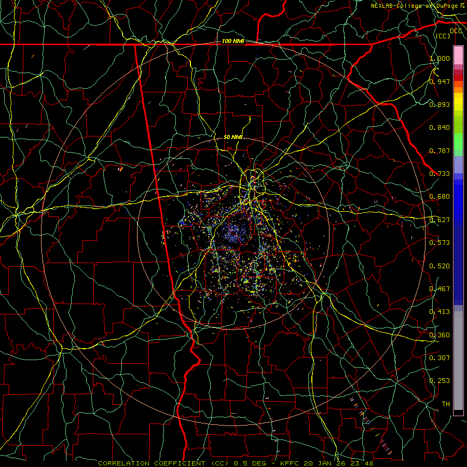Viewport: 467px width, 467px height.
Task: Click the 0.680 scale value
Action: pyautogui.click(x=439, y=197)
